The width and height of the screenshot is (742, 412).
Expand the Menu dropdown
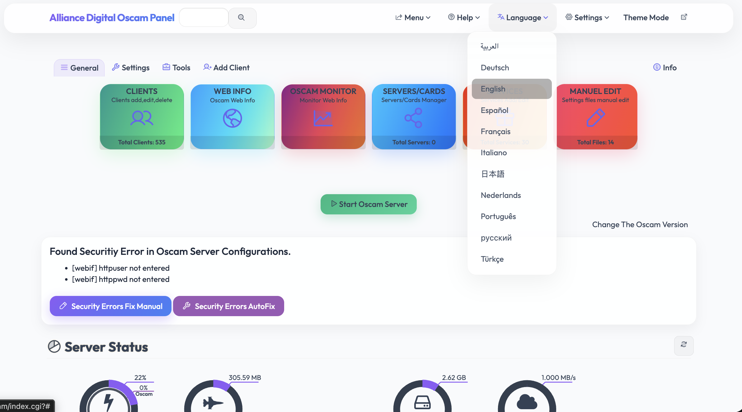point(413,18)
